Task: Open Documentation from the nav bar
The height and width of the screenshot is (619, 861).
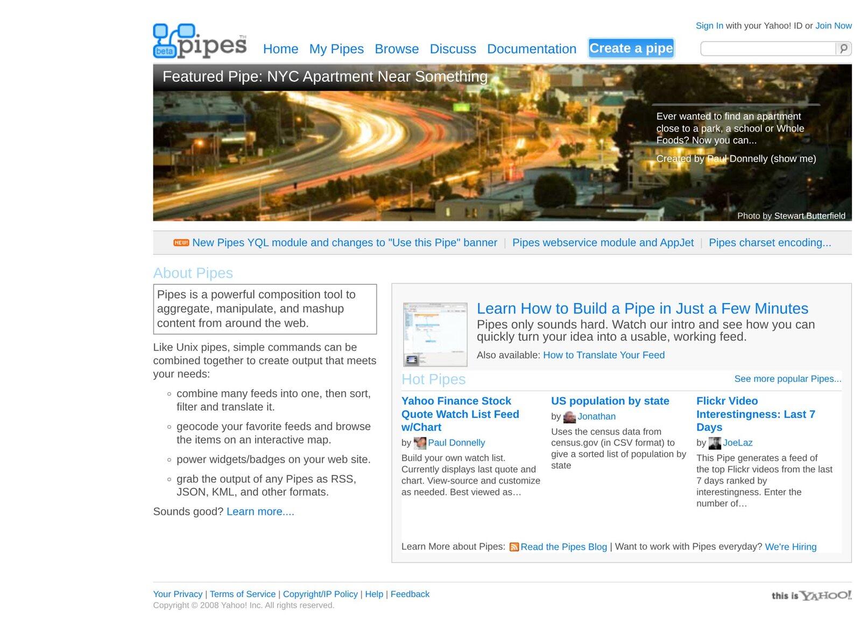Action: [x=532, y=49]
